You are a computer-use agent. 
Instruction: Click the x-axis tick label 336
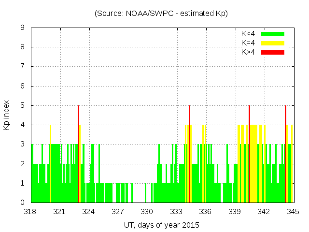(x=205, y=212)
